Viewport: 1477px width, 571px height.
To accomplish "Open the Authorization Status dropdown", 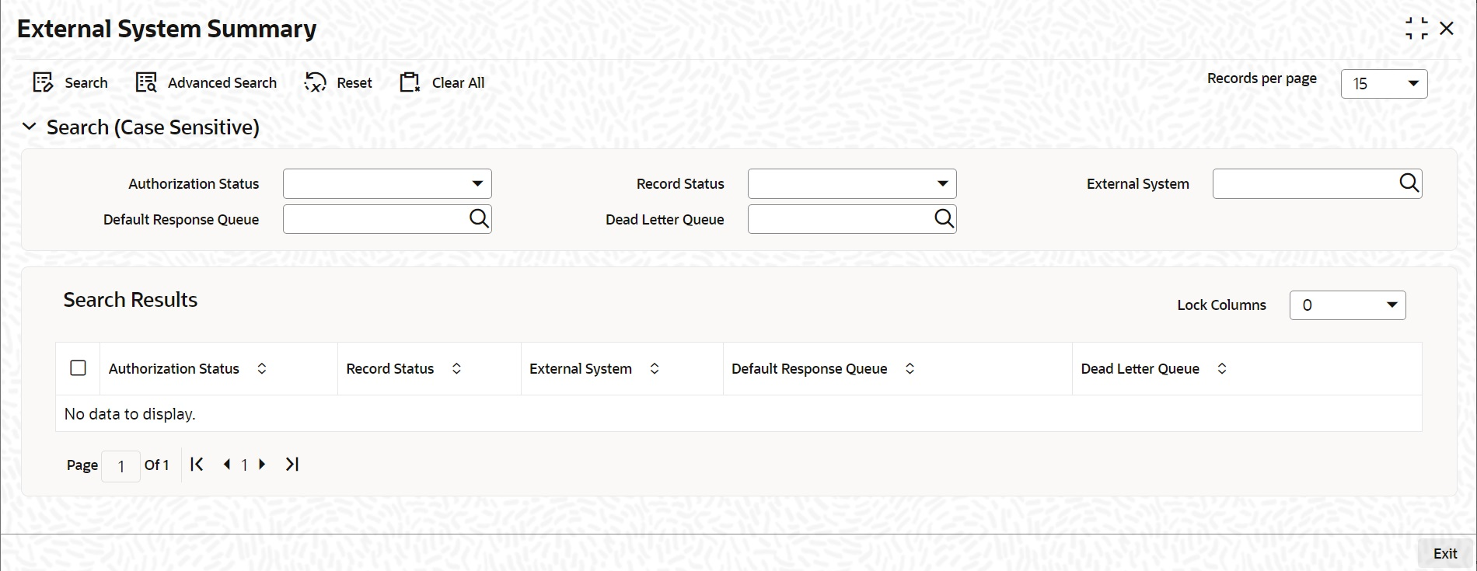I will point(477,184).
